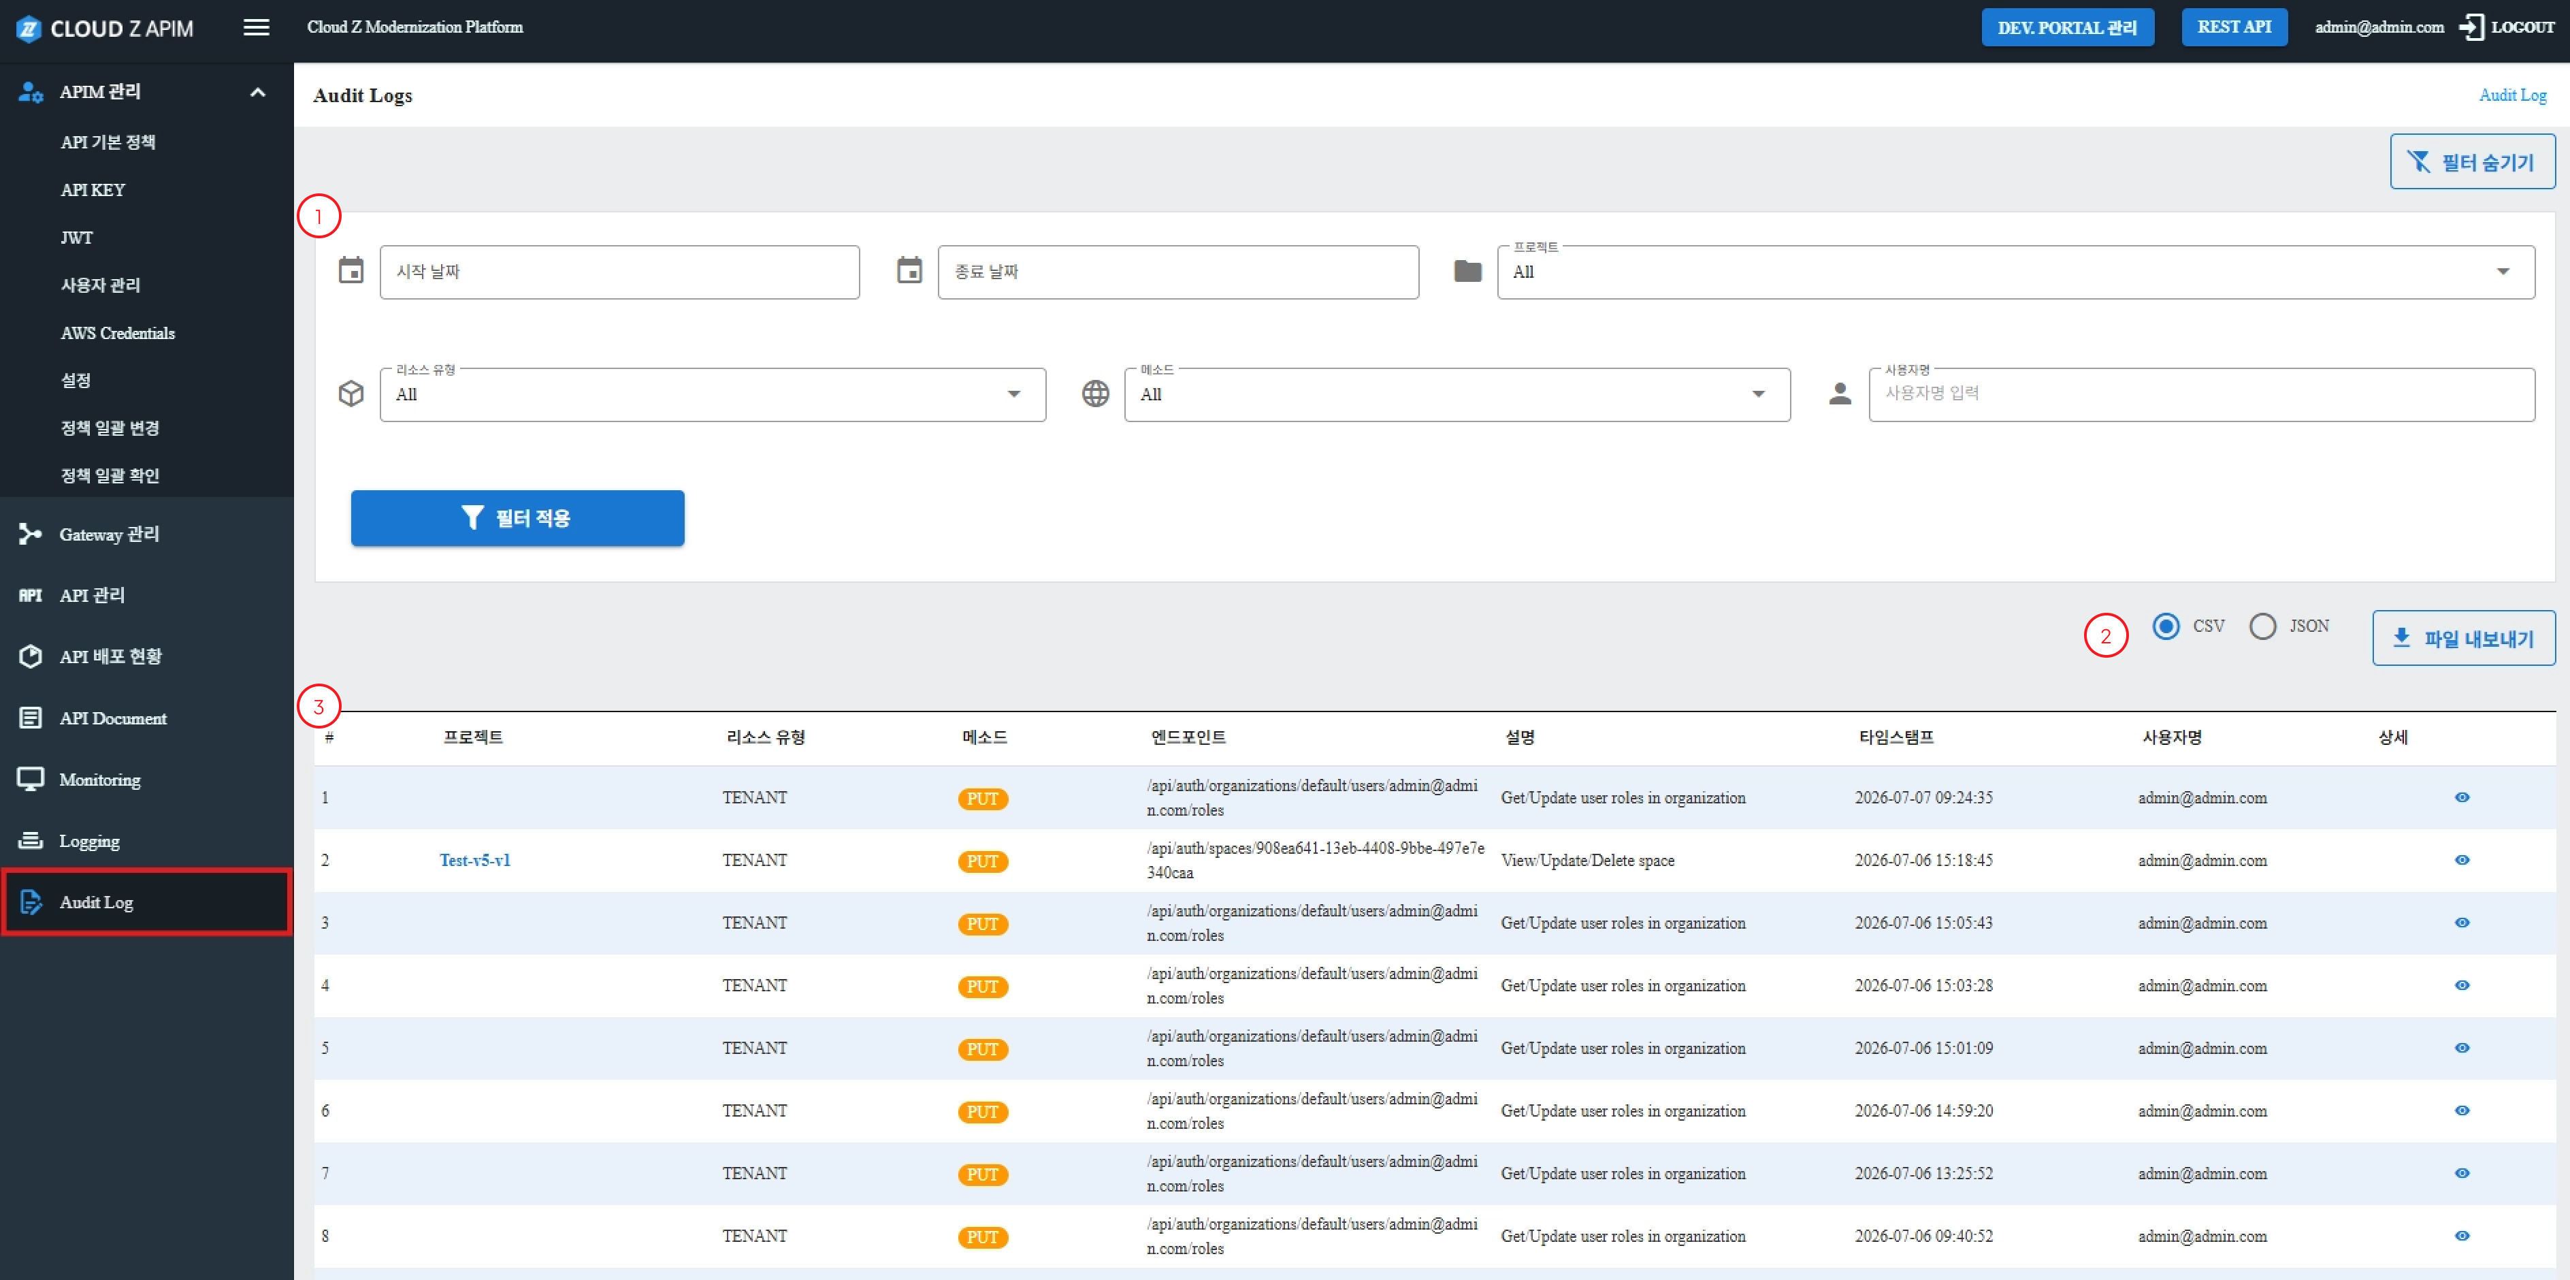
Task: Click the method globe icon
Action: tap(1095, 394)
